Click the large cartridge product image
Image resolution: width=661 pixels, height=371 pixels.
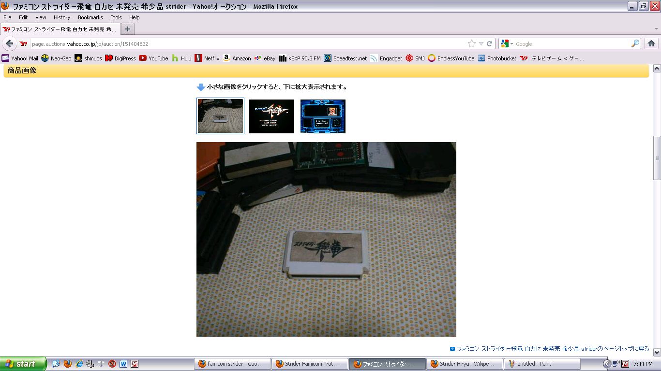pos(326,239)
